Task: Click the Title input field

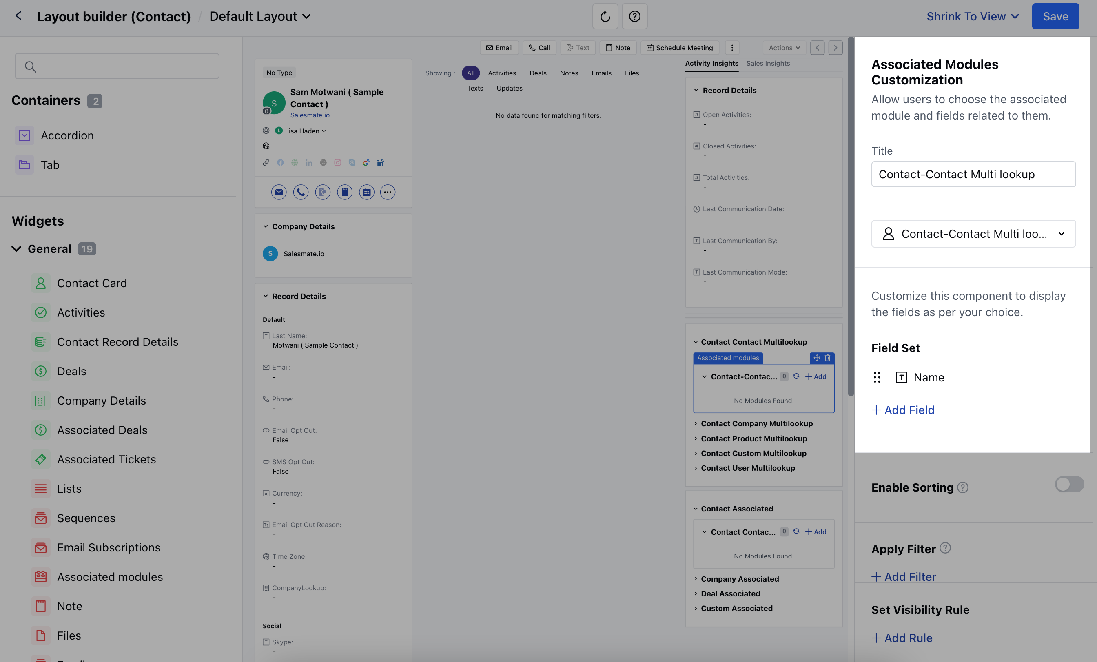Action: 973,174
